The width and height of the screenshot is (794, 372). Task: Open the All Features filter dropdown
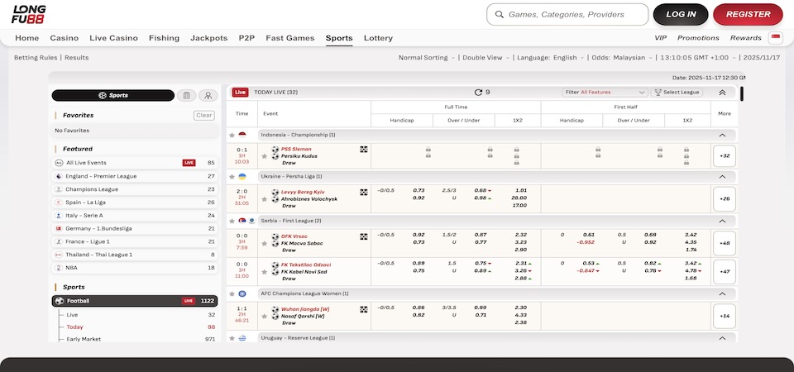[605, 92]
